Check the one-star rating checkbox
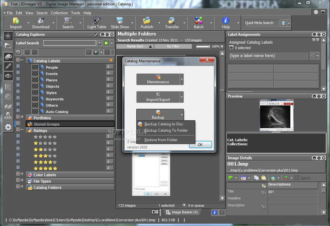 pos(18,142)
